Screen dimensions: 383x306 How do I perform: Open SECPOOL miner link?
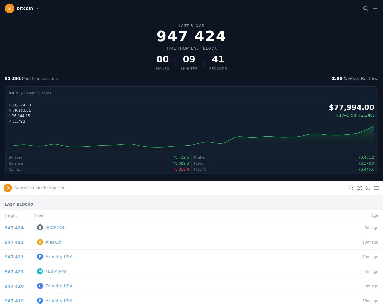[55, 227]
